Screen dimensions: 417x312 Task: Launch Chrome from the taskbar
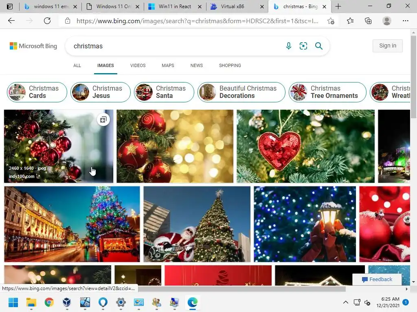pos(49,302)
